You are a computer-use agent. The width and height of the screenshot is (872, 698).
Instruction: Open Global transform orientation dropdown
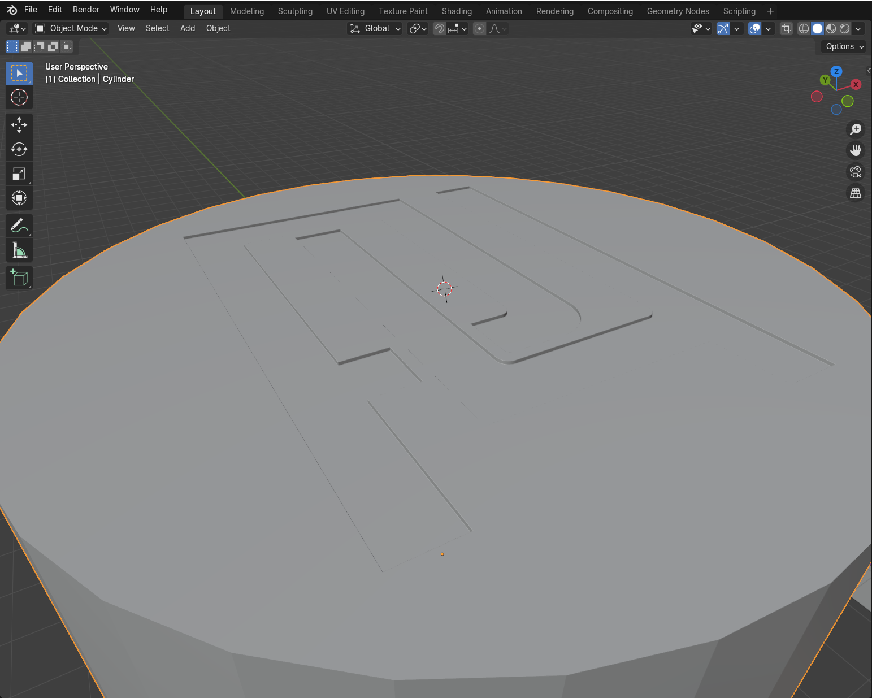[x=375, y=28]
